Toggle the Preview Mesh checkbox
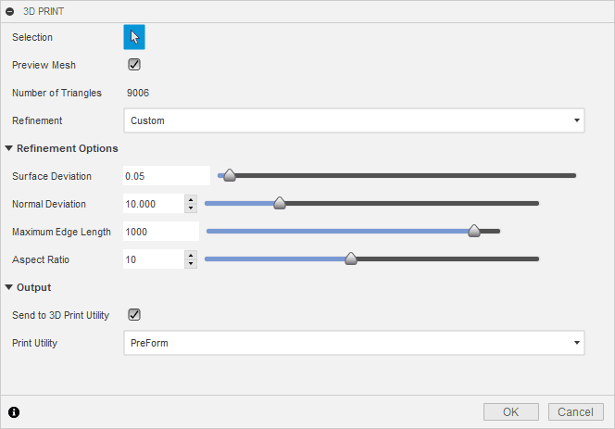This screenshot has height=429, width=615. pos(134,65)
